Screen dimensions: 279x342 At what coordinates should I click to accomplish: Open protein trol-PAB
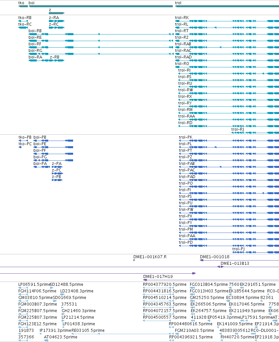[x=187, y=163]
